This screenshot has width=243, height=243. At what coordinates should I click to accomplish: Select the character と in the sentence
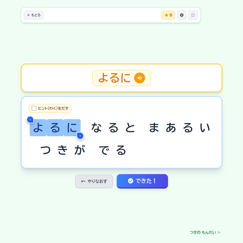click(x=130, y=128)
